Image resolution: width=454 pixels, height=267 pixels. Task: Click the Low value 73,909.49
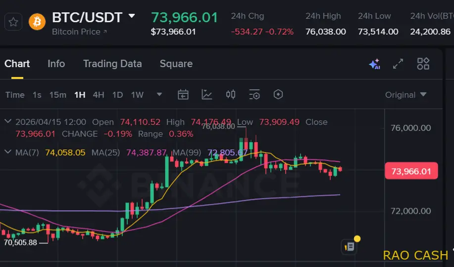(x=279, y=122)
